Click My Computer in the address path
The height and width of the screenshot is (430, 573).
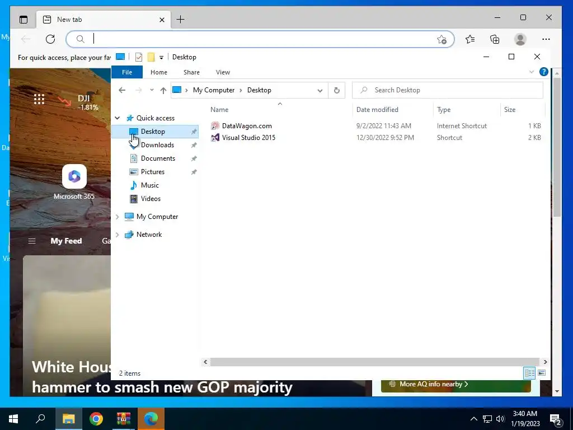click(213, 90)
